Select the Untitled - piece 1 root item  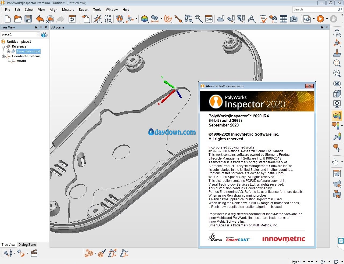pyautogui.click(x=19, y=42)
